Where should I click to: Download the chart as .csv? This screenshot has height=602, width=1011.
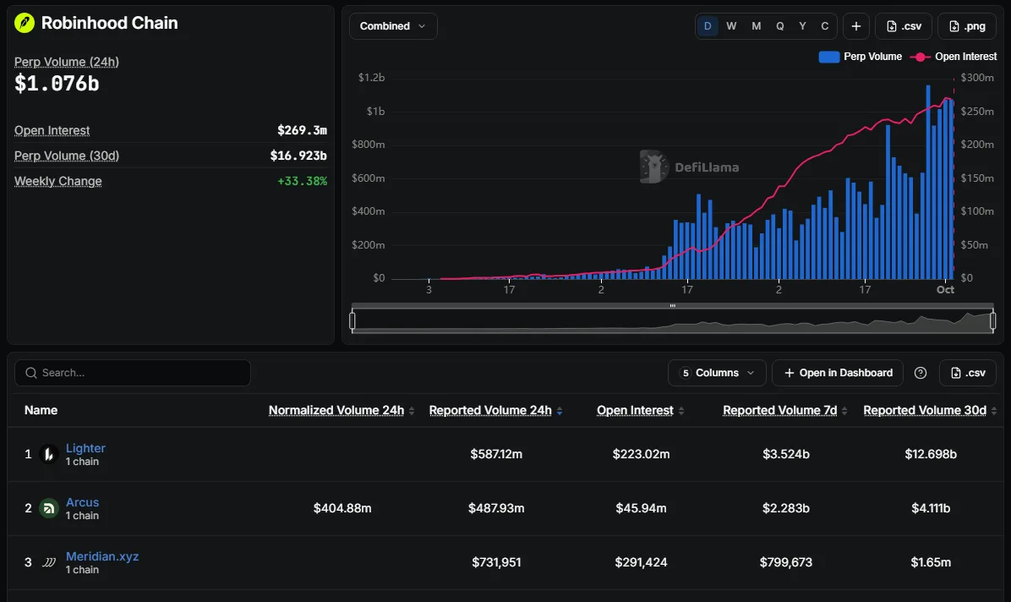[x=904, y=26]
